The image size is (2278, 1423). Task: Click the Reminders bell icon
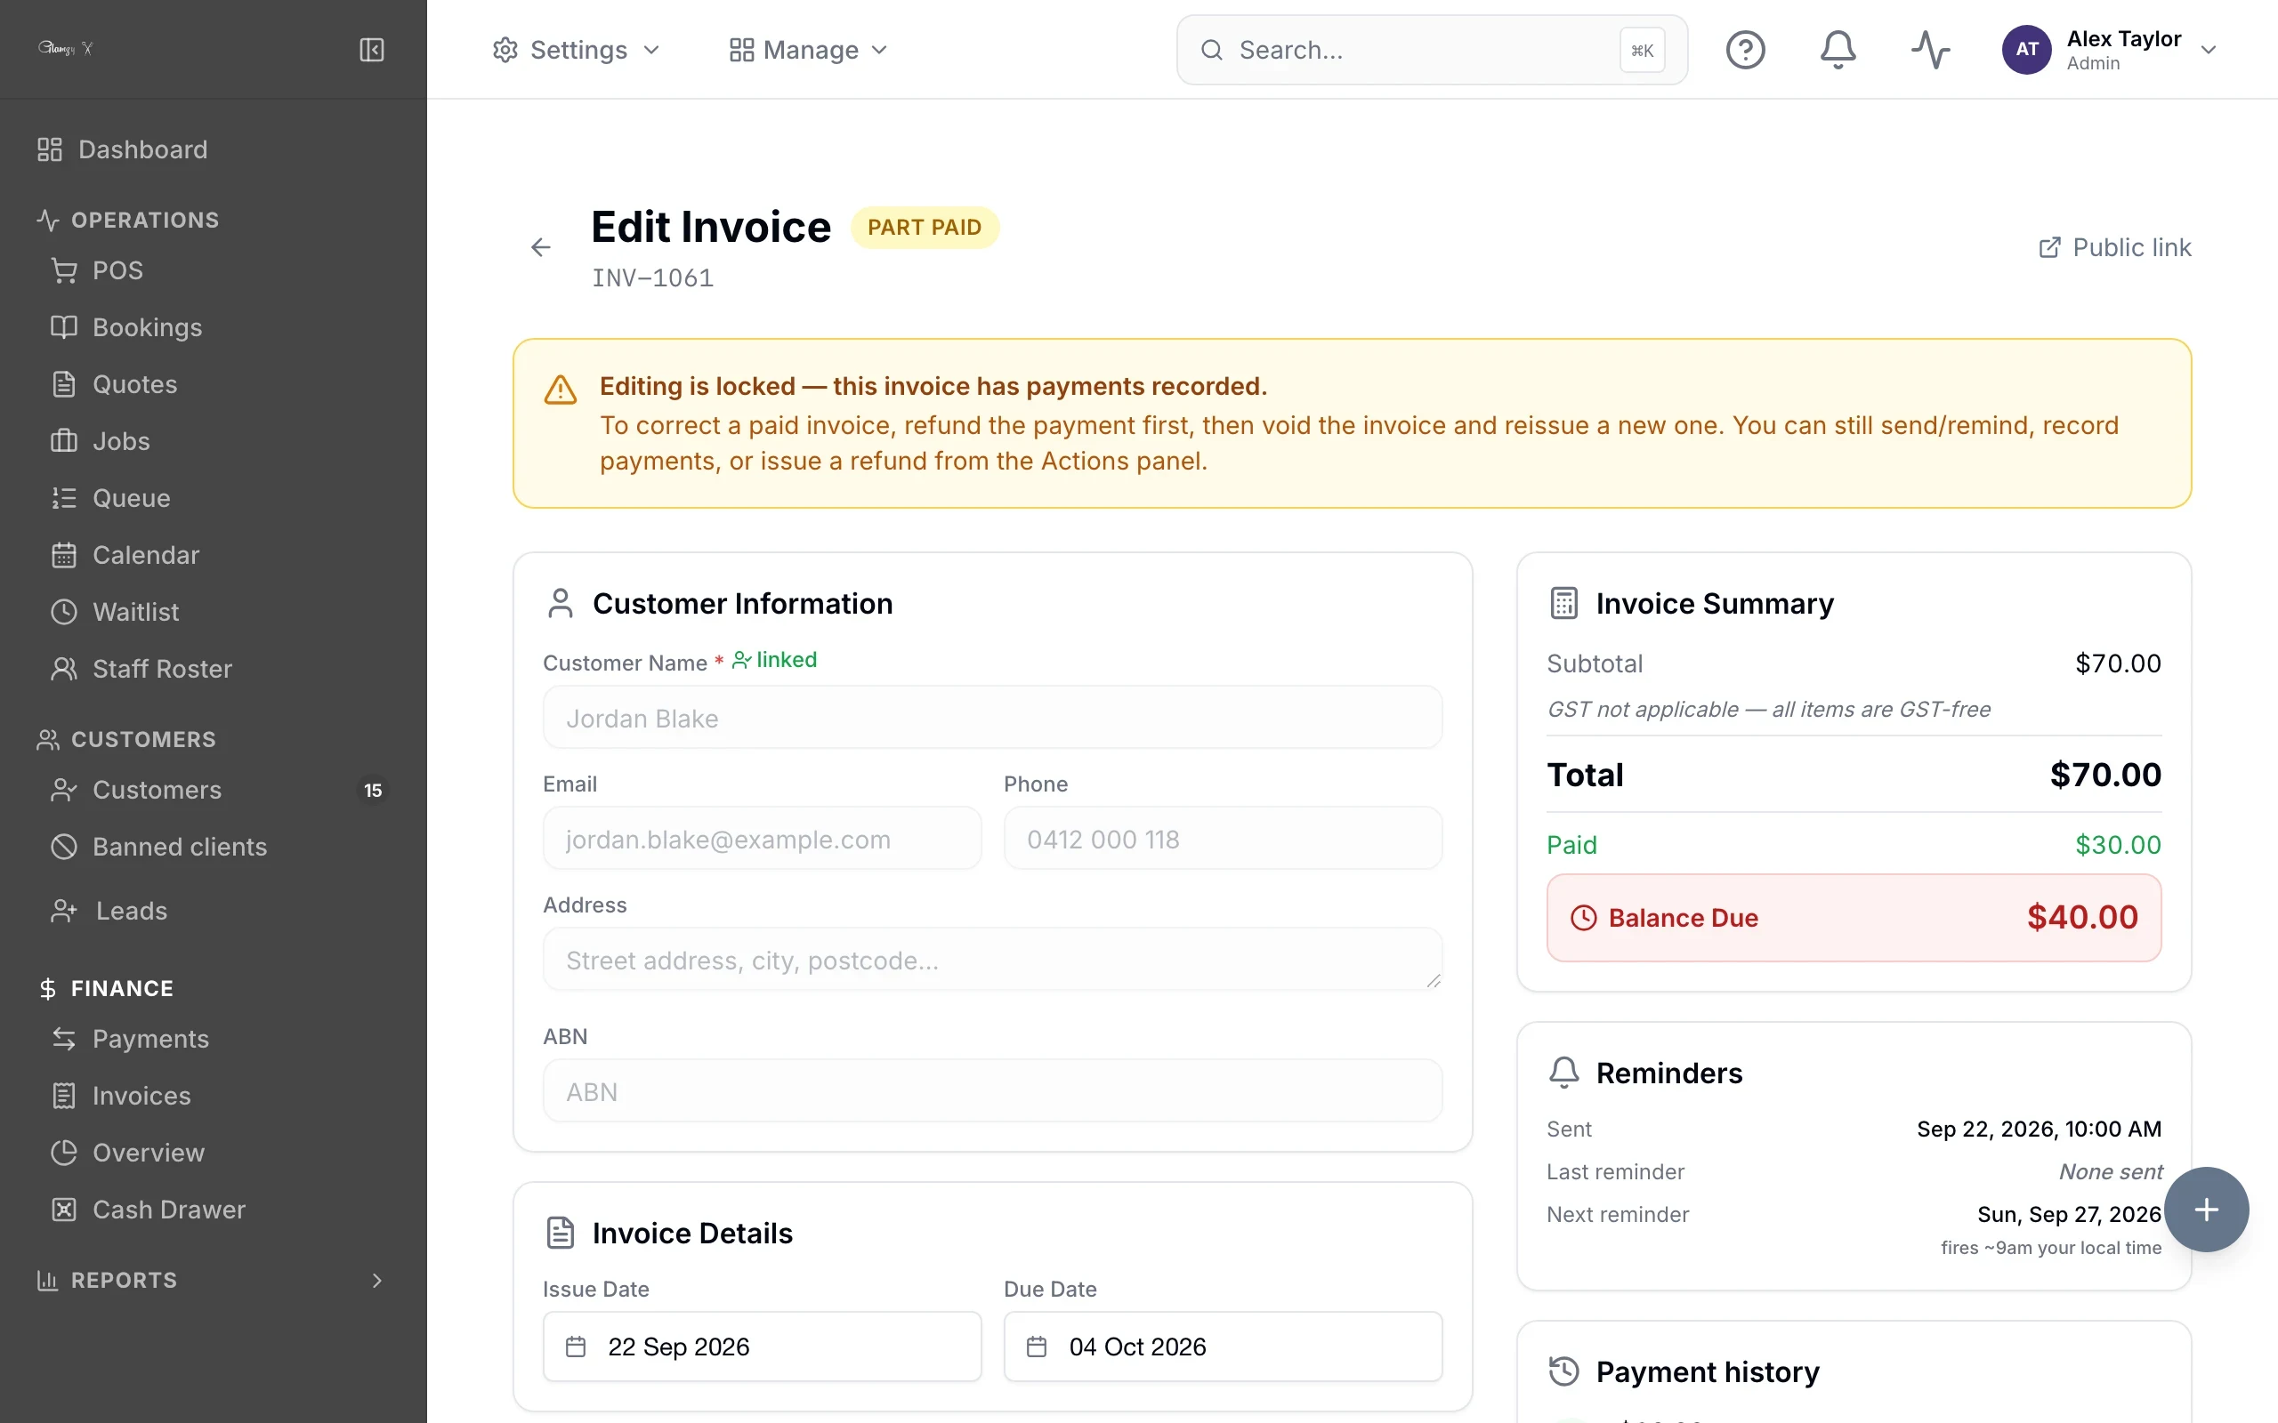(1563, 1073)
